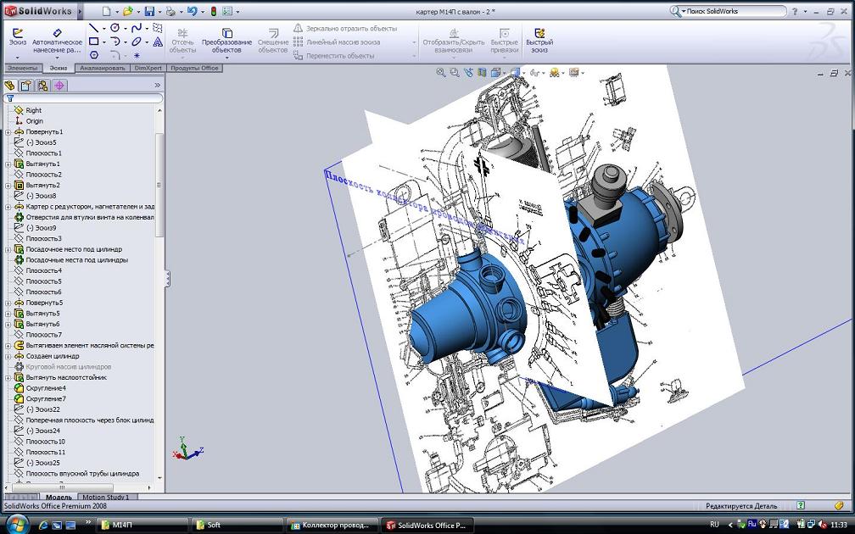Expand the feature tree panel chevron
Viewport: 855px width, 534px height.
[x=158, y=86]
